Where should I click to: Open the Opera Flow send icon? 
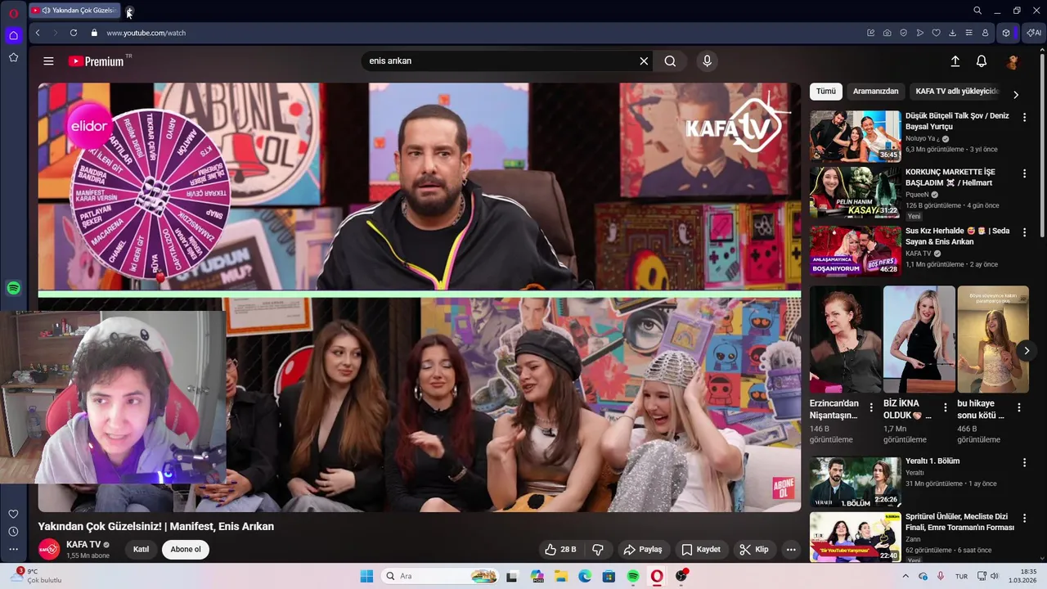pos(920,33)
